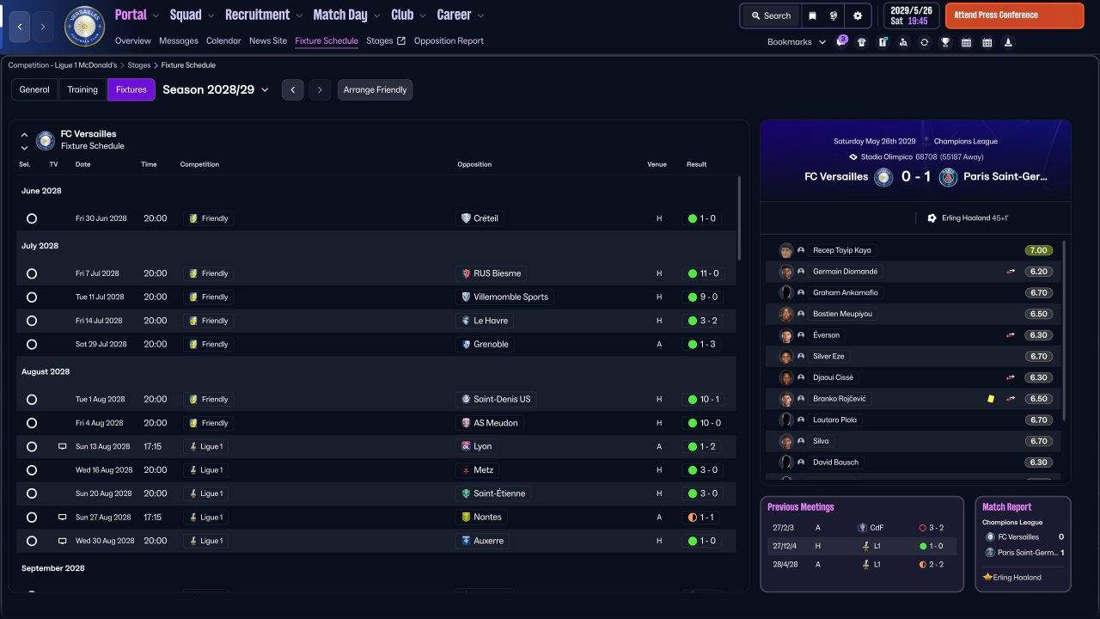Click the 2029/5/26 date and time display
The image size is (1100, 619).
tap(911, 15)
